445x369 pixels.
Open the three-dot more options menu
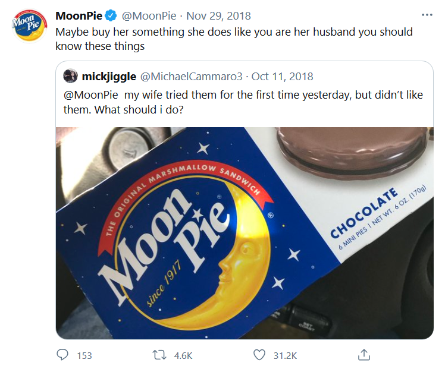tap(427, 15)
